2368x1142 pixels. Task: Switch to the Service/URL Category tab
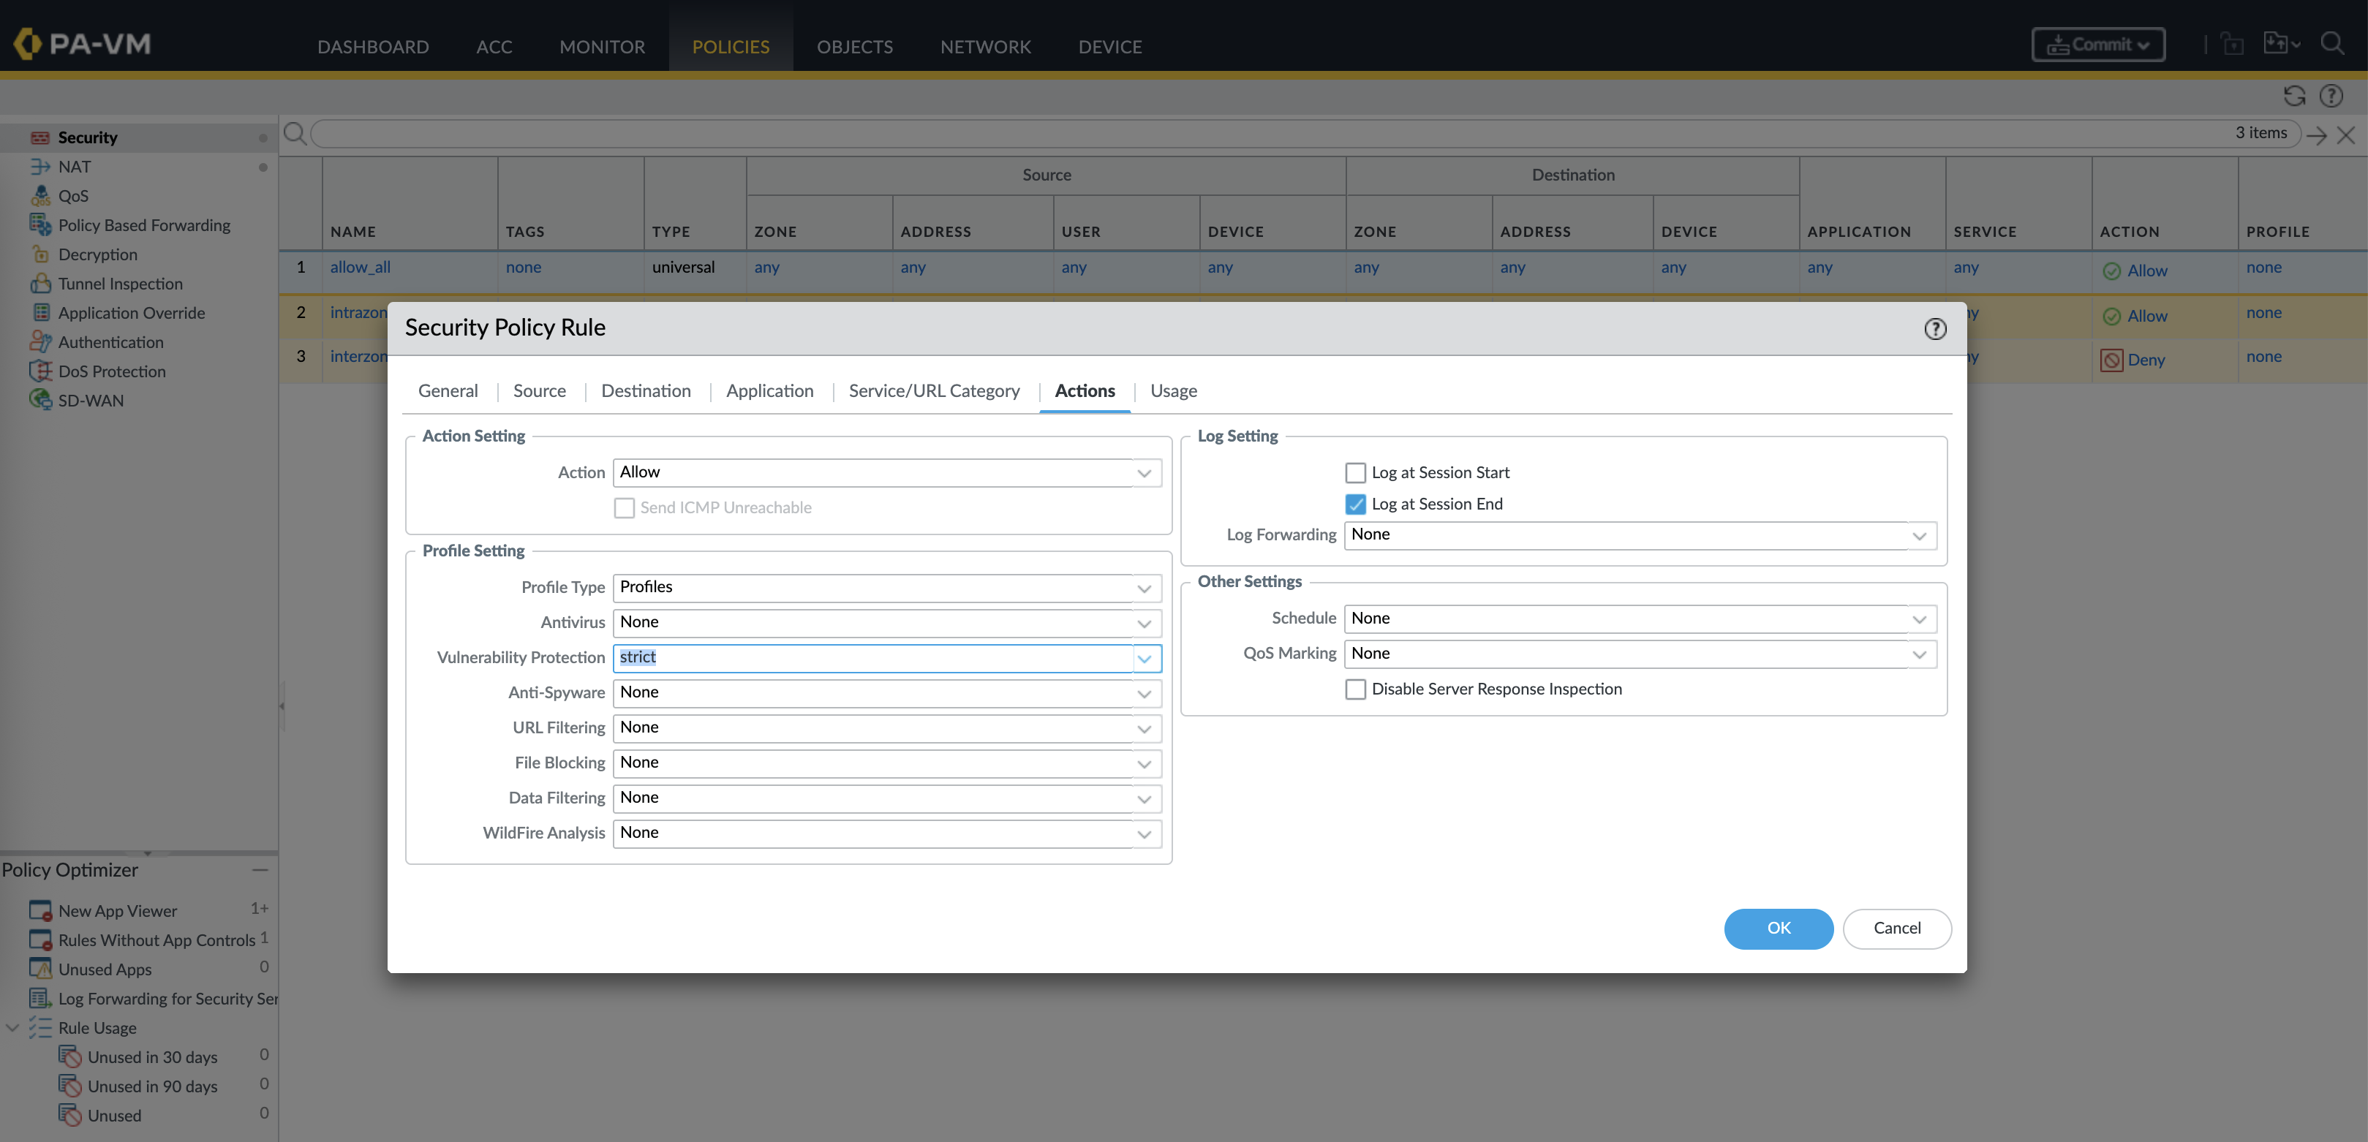coord(934,390)
